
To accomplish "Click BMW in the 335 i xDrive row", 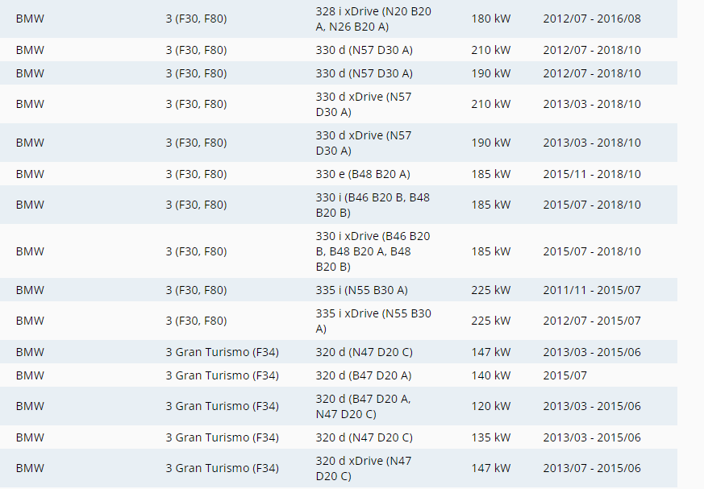I will pyautogui.click(x=30, y=321).
